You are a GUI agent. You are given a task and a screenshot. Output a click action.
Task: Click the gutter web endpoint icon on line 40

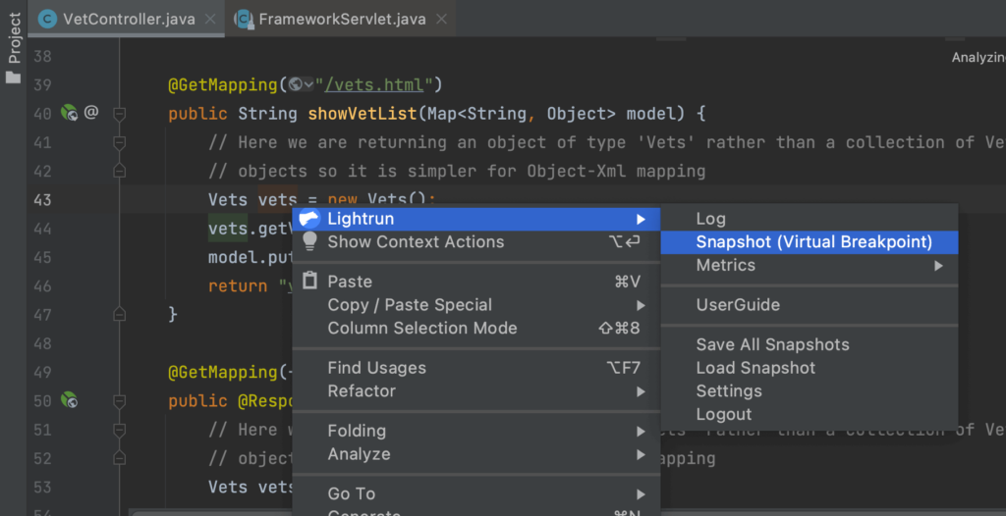(70, 113)
